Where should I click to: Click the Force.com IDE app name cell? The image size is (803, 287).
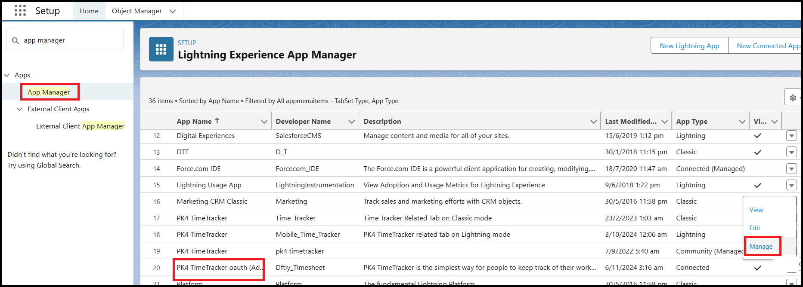[198, 169]
